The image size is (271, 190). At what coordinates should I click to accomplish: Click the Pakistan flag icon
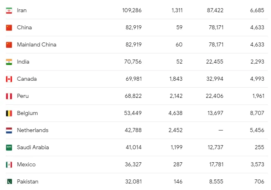pyautogui.click(x=9, y=181)
